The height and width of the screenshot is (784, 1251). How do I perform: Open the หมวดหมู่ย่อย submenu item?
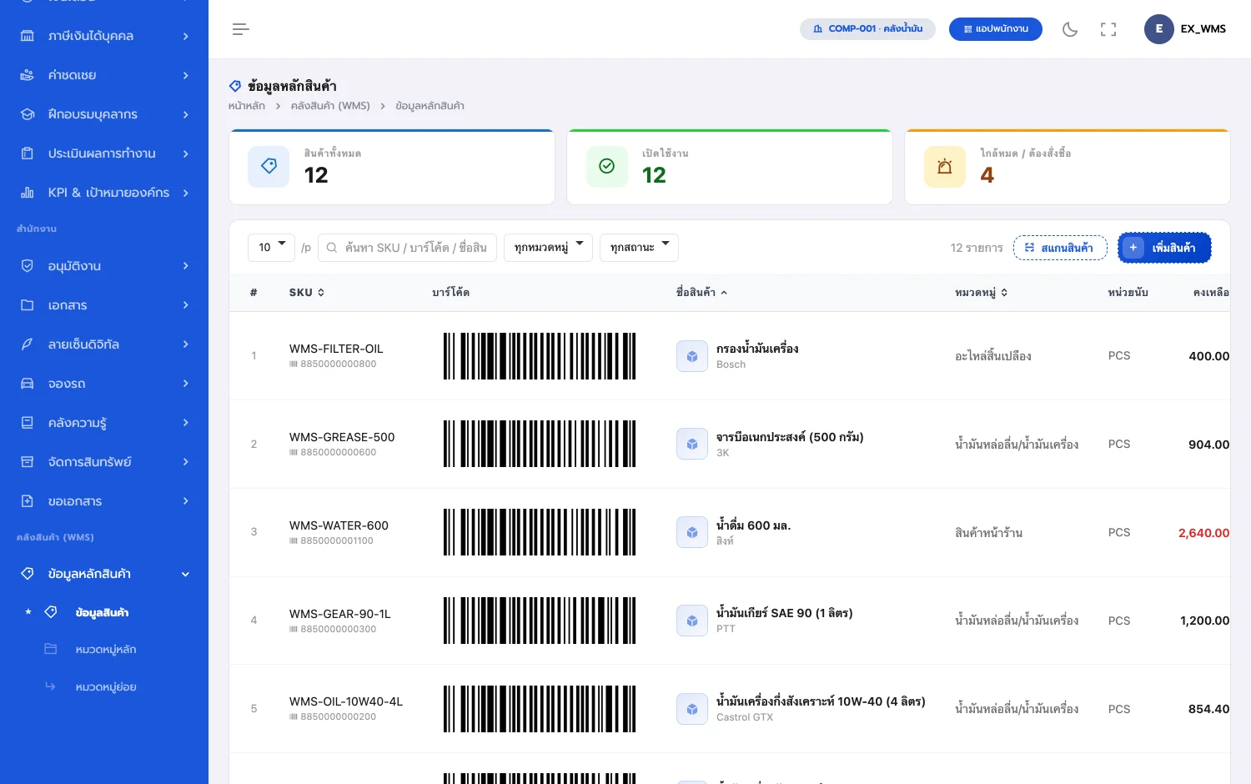coord(105,686)
